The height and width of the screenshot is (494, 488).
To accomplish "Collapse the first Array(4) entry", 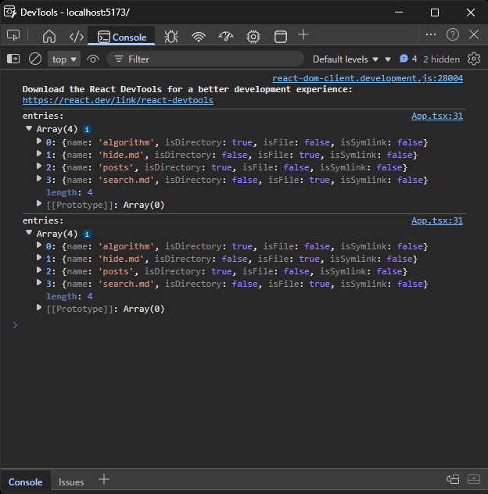I will 29,129.
